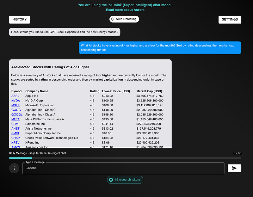Click the $313.02 lowest price value

107,129
